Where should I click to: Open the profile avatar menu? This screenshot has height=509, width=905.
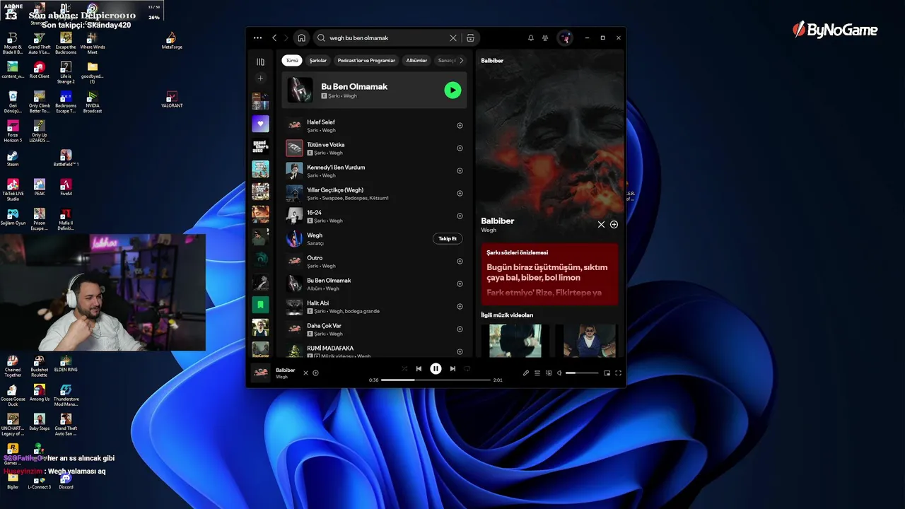click(565, 38)
